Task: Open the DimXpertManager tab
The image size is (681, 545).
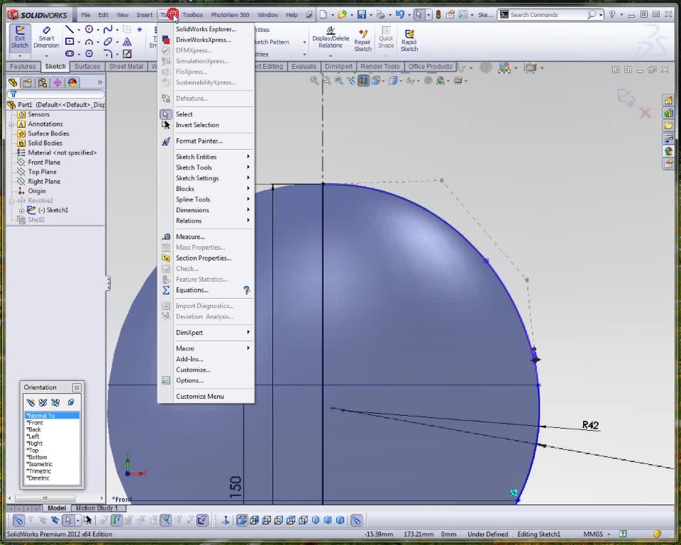Action: pyautogui.click(x=57, y=82)
